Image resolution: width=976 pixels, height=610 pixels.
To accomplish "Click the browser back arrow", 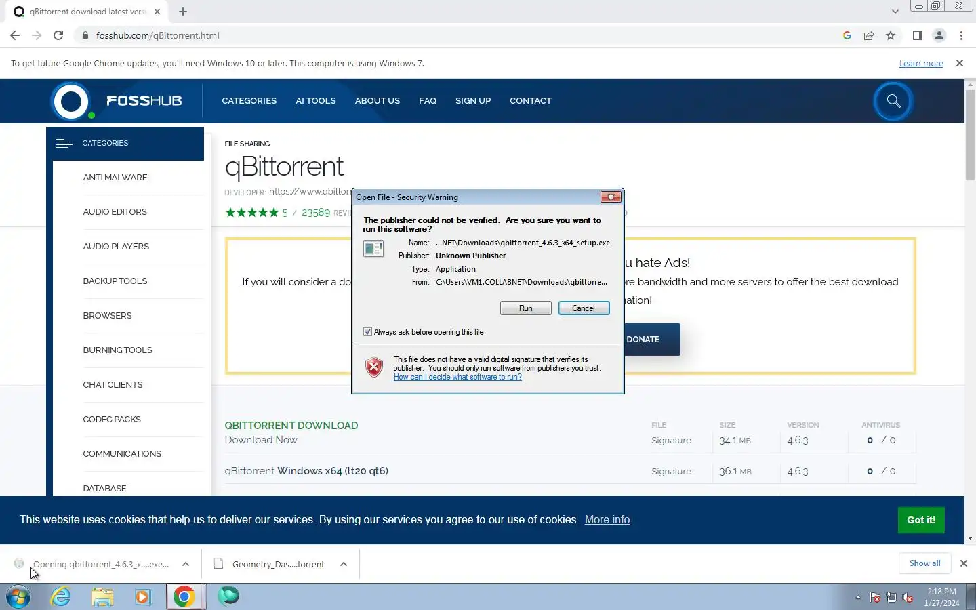I will point(15,35).
